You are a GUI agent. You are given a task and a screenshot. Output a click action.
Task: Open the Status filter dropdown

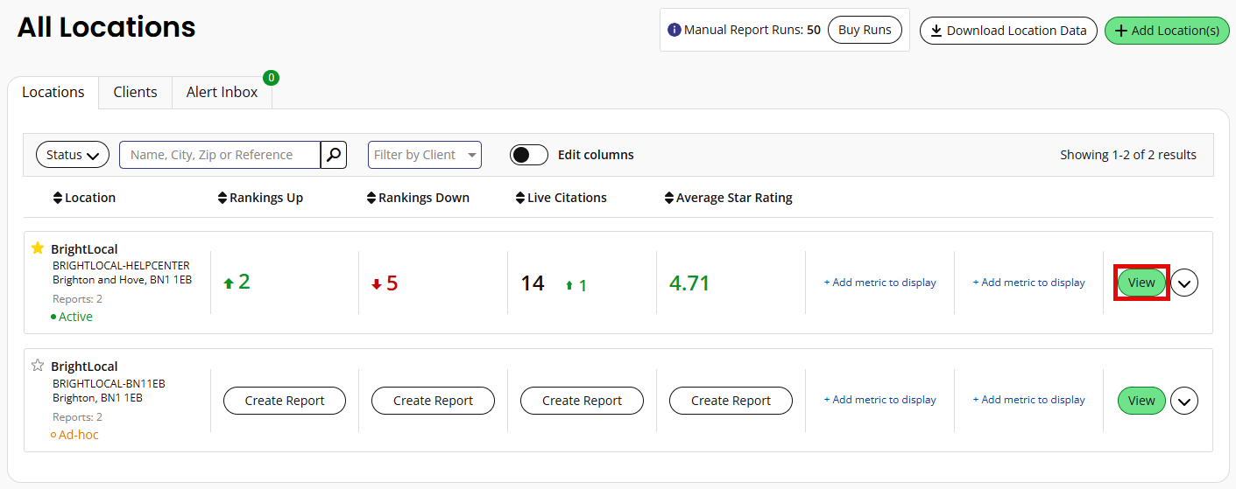[x=73, y=155]
